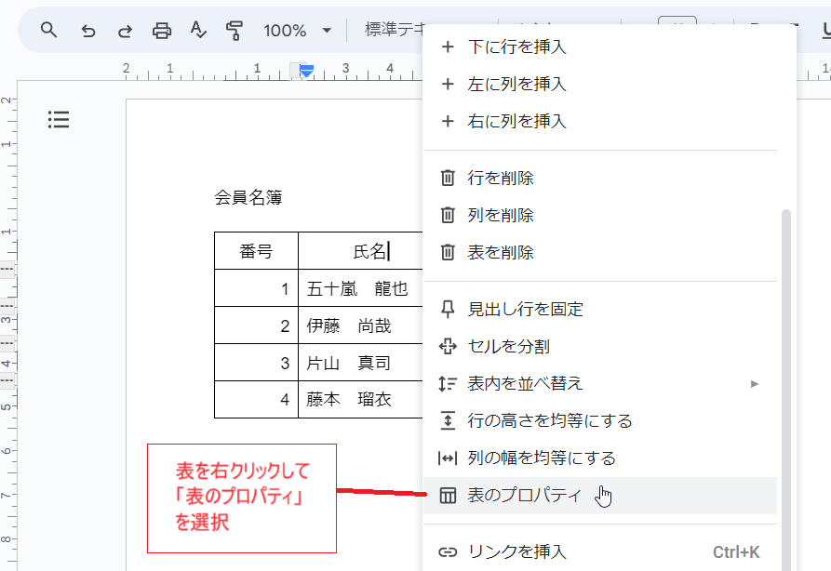Click plus icon beside 右に列を挿入

pyautogui.click(x=448, y=121)
